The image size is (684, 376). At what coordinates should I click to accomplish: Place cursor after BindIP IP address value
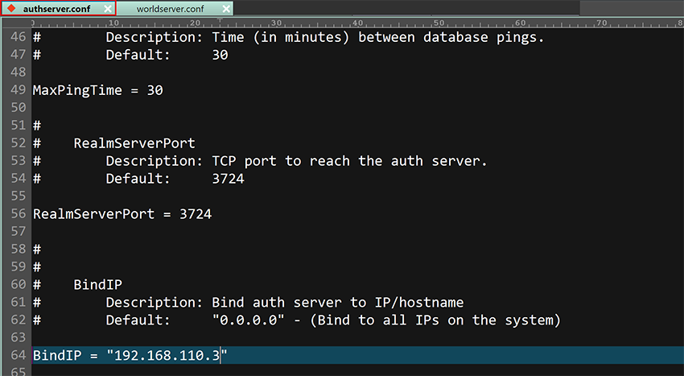(220, 355)
